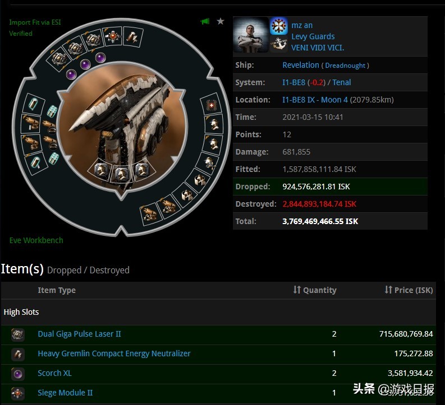Open pilot profile mz an

coord(302,25)
